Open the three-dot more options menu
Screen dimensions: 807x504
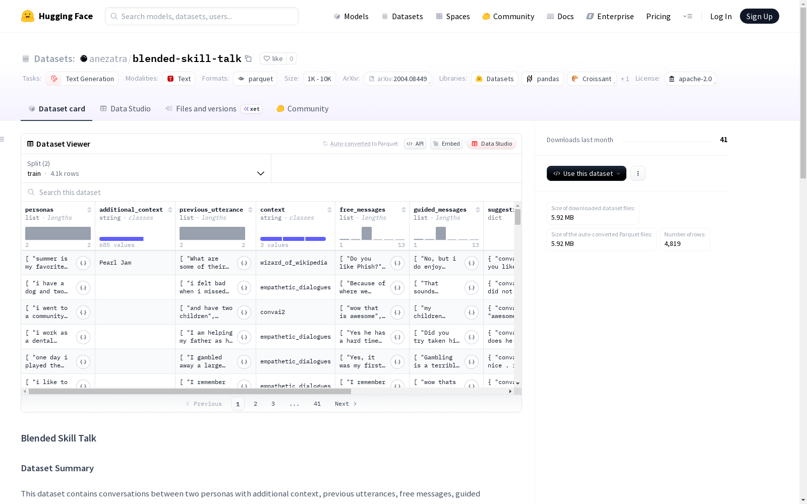click(x=638, y=173)
